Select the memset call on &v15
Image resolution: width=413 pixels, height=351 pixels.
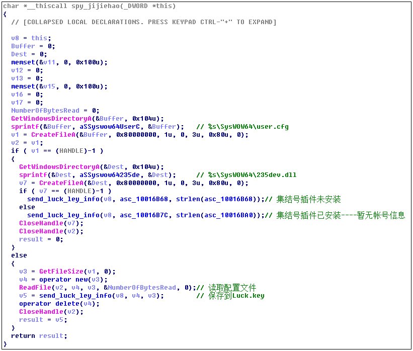[59, 86]
